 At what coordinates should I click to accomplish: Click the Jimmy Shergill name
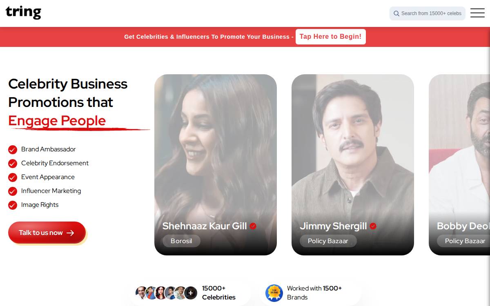point(333,226)
